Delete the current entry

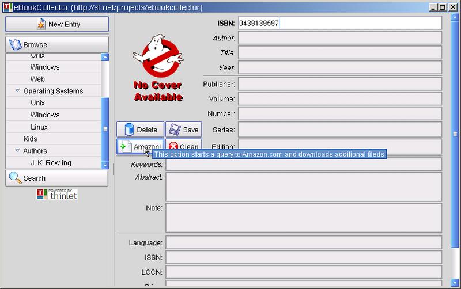140,130
